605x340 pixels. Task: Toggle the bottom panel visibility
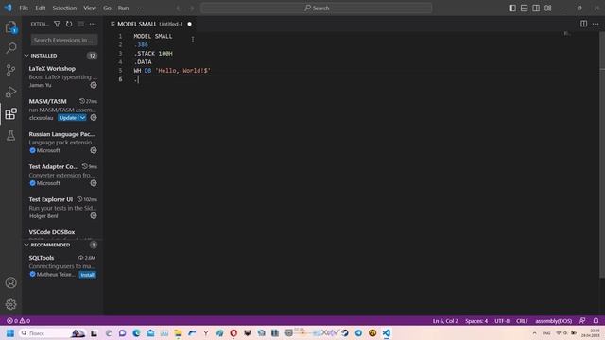click(524, 8)
